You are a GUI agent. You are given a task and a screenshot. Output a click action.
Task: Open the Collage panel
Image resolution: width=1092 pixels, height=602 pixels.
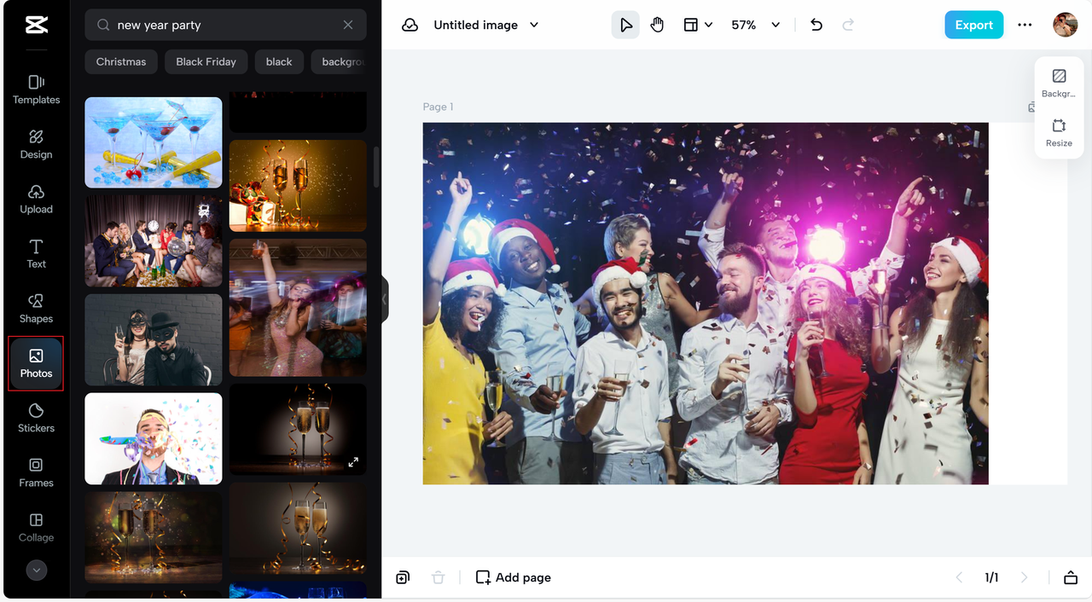(x=36, y=527)
